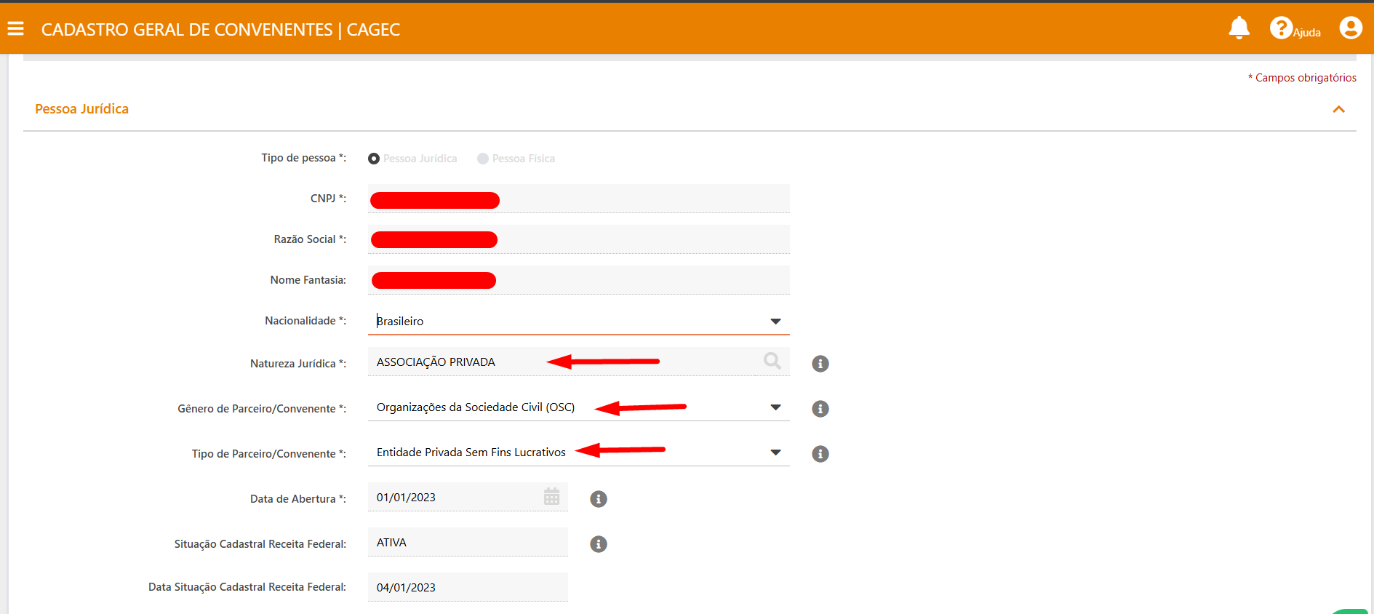This screenshot has width=1374, height=614.
Task: Open the hamburger navigation menu
Action: click(15, 28)
